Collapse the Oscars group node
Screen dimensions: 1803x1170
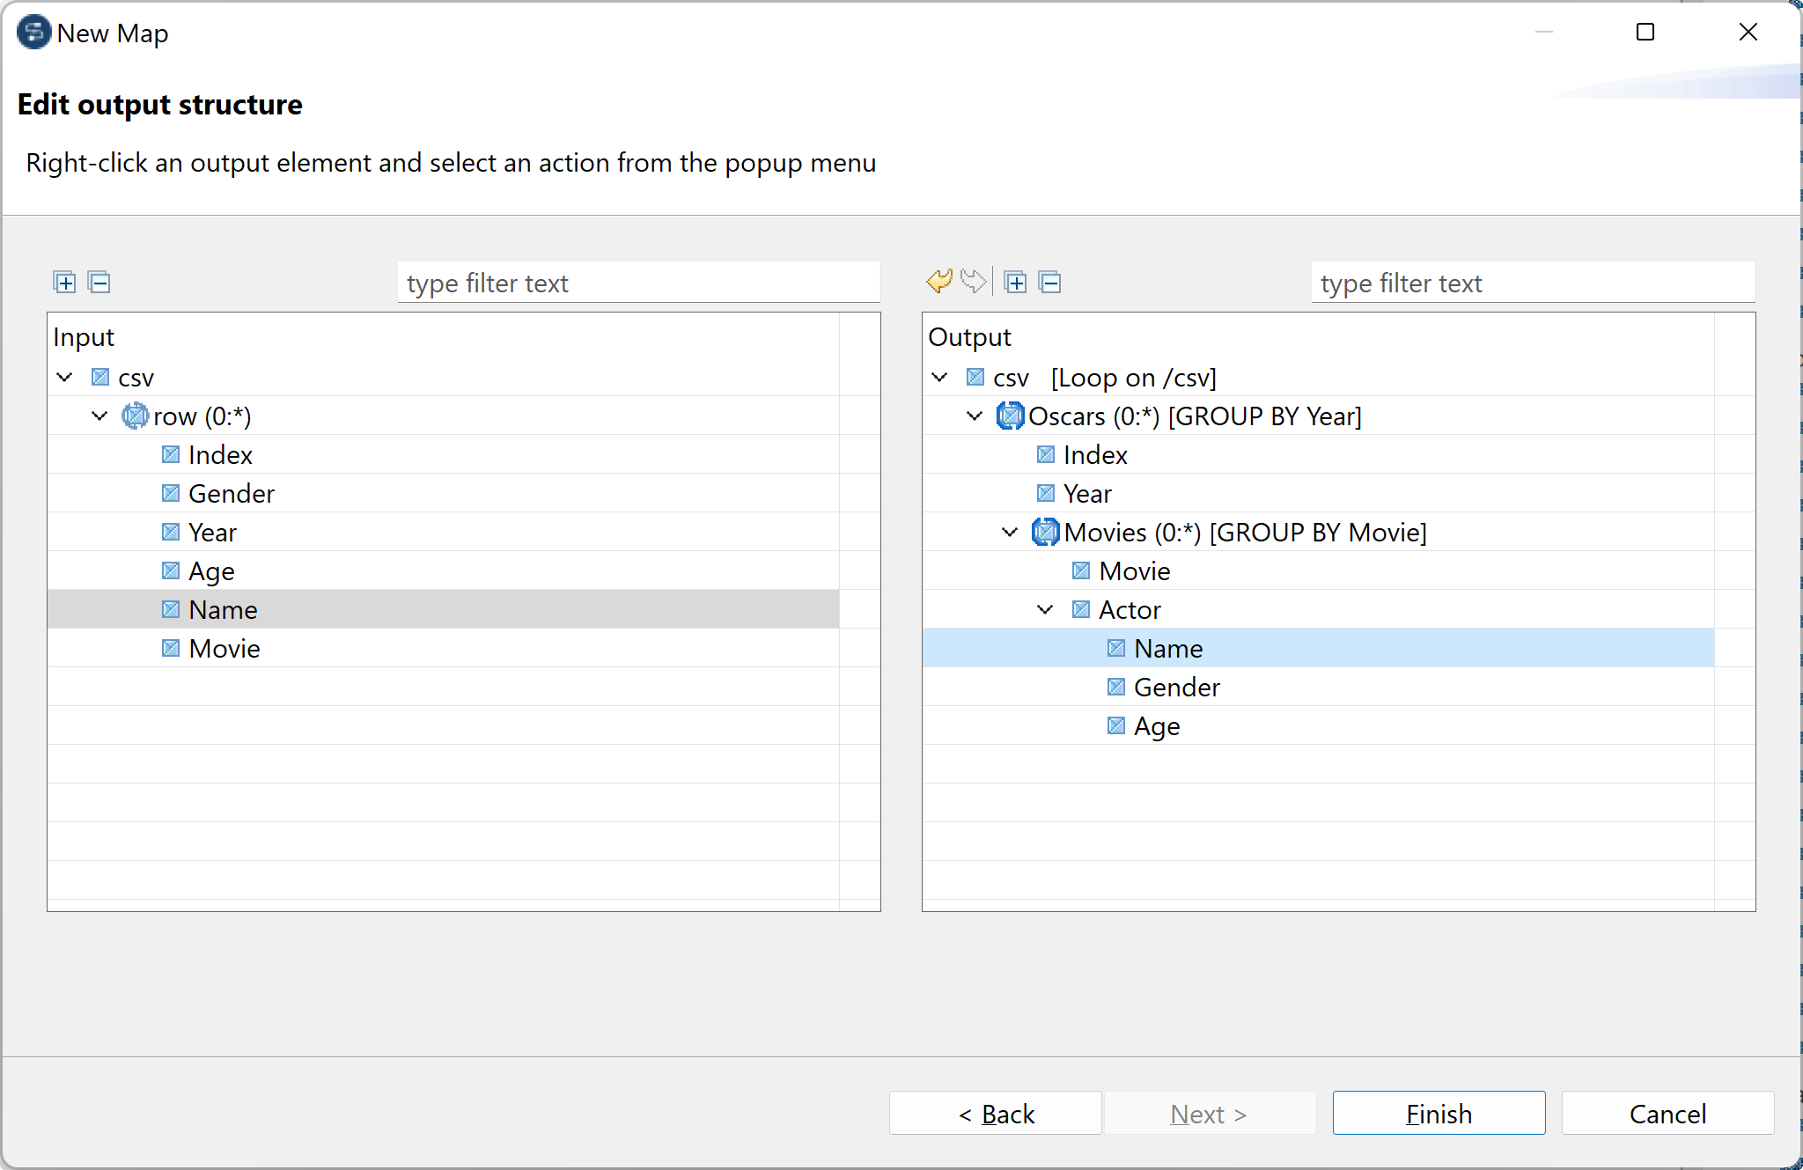click(x=975, y=416)
